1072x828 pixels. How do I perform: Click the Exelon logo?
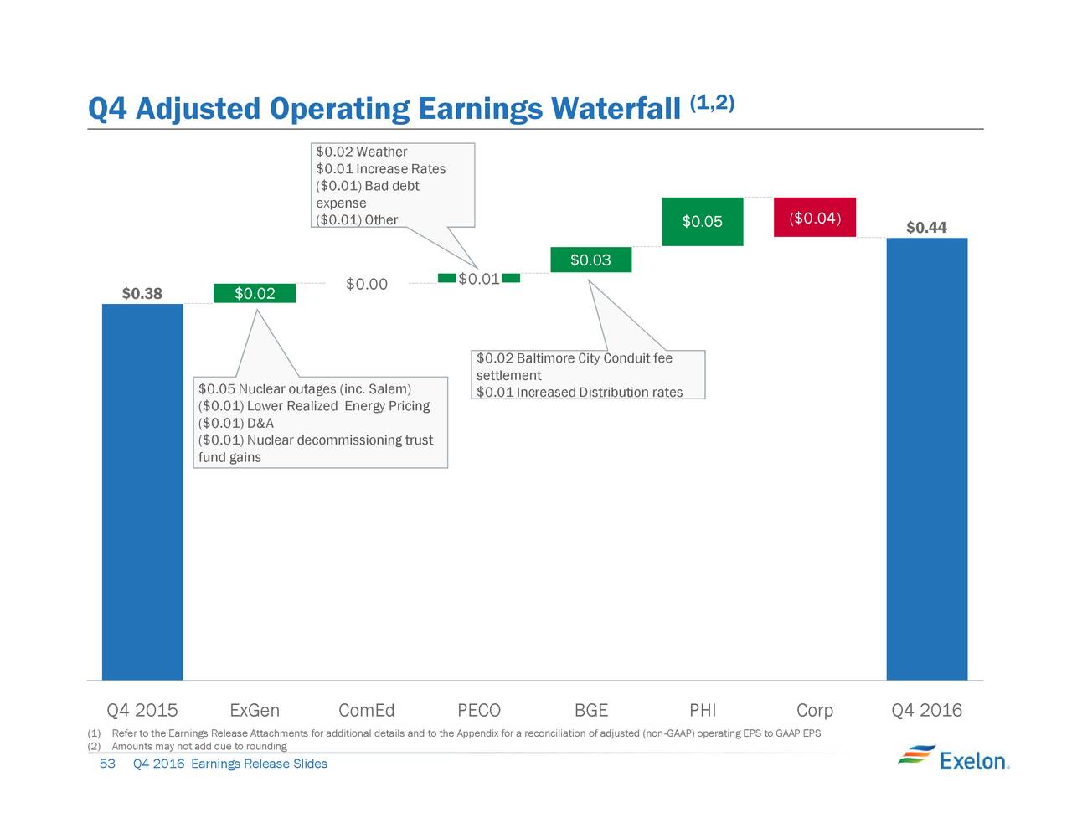(x=953, y=757)
